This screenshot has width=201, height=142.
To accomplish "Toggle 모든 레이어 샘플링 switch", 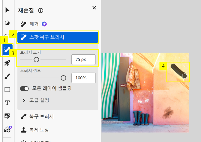I will point(24,89).
